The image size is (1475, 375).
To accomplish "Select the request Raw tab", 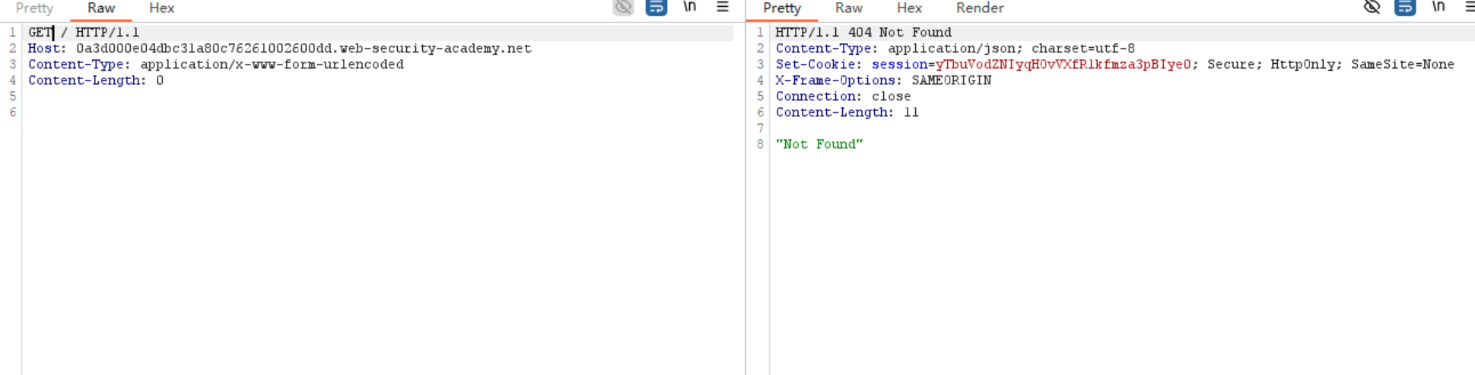I will (x=101, y=8).
